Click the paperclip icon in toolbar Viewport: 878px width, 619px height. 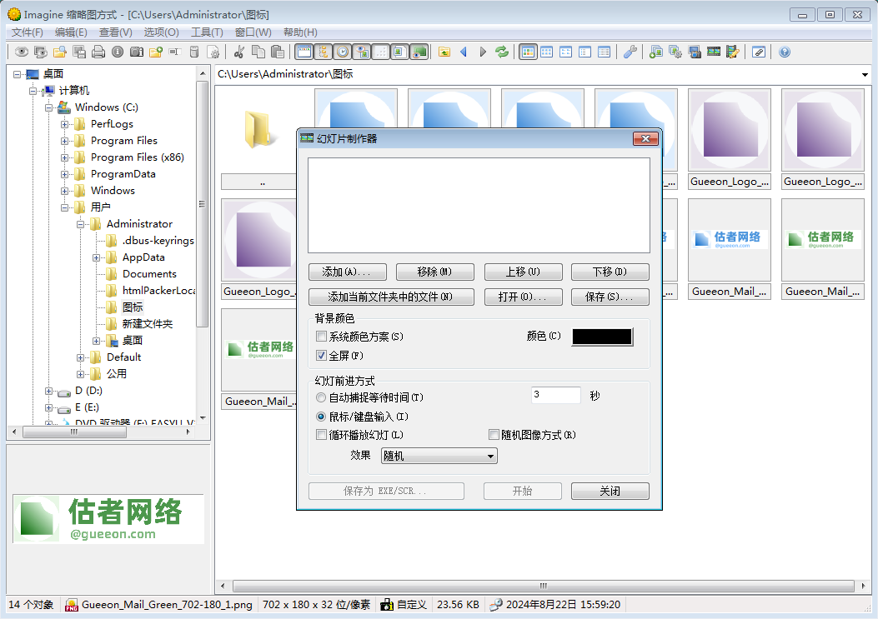[x=759, y=52]
